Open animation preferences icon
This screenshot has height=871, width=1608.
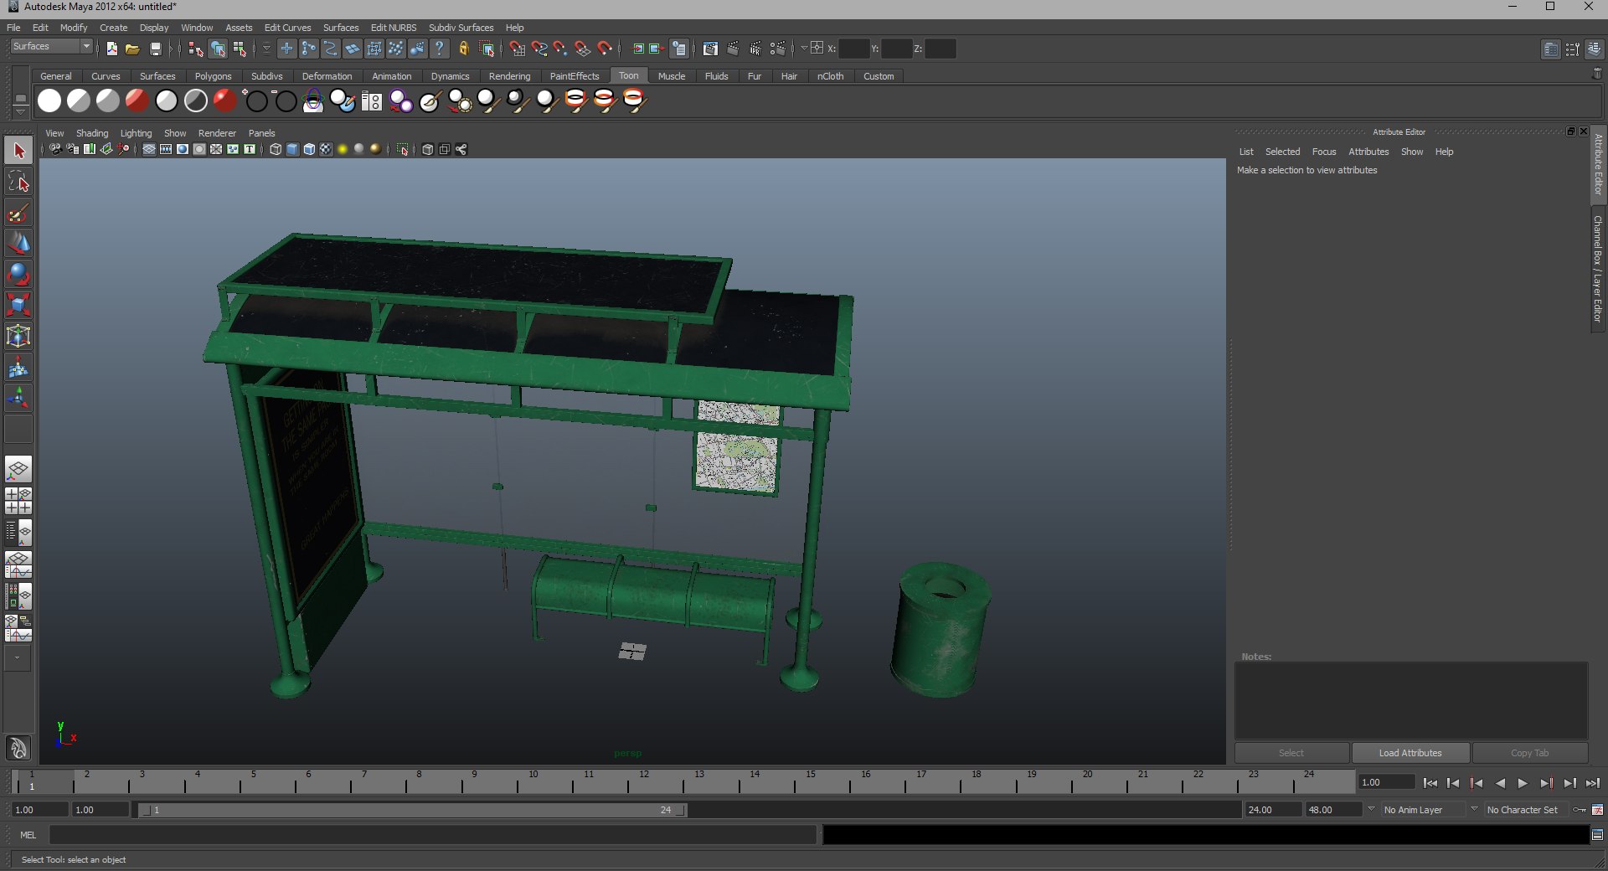click(1597, 810)
